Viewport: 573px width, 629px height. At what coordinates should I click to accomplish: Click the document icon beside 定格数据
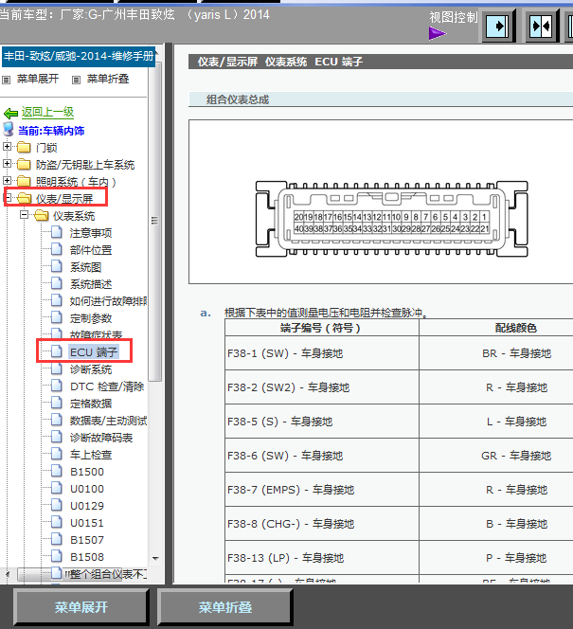pos(57,403)
